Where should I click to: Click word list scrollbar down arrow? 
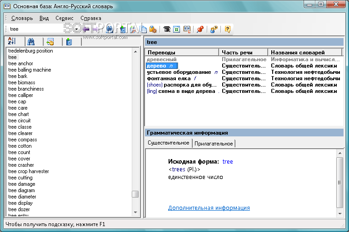pyautogui.click(x=135, y=213)
